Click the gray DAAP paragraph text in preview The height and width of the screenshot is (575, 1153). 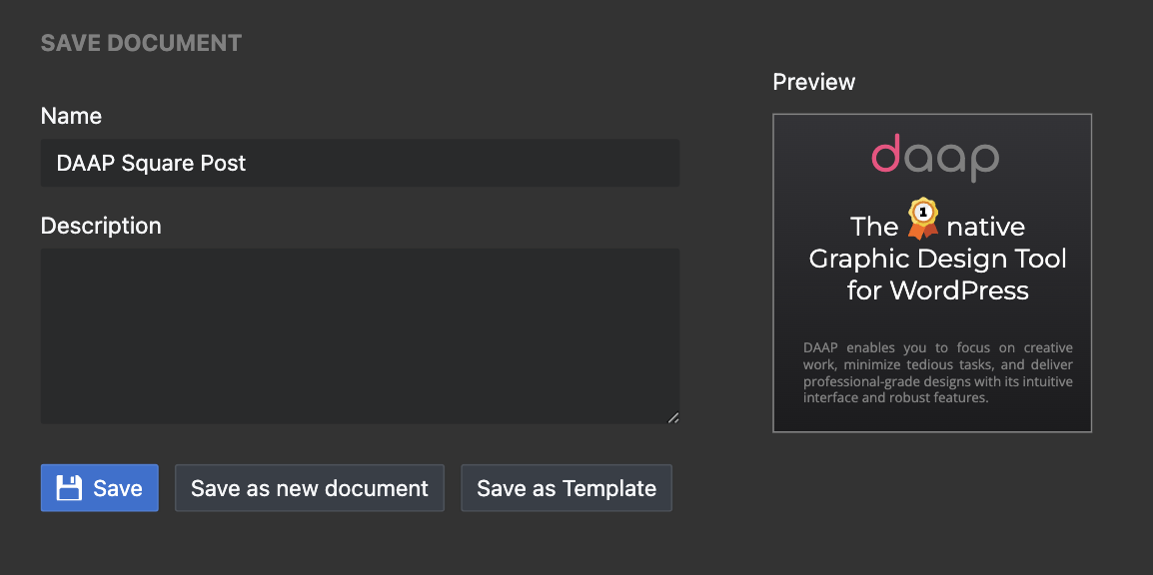click(x=937, y=373)
